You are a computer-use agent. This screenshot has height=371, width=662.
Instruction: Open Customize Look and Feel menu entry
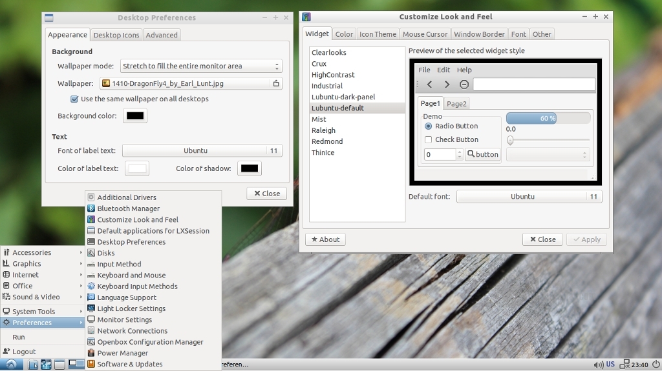(x=153, y=219)
